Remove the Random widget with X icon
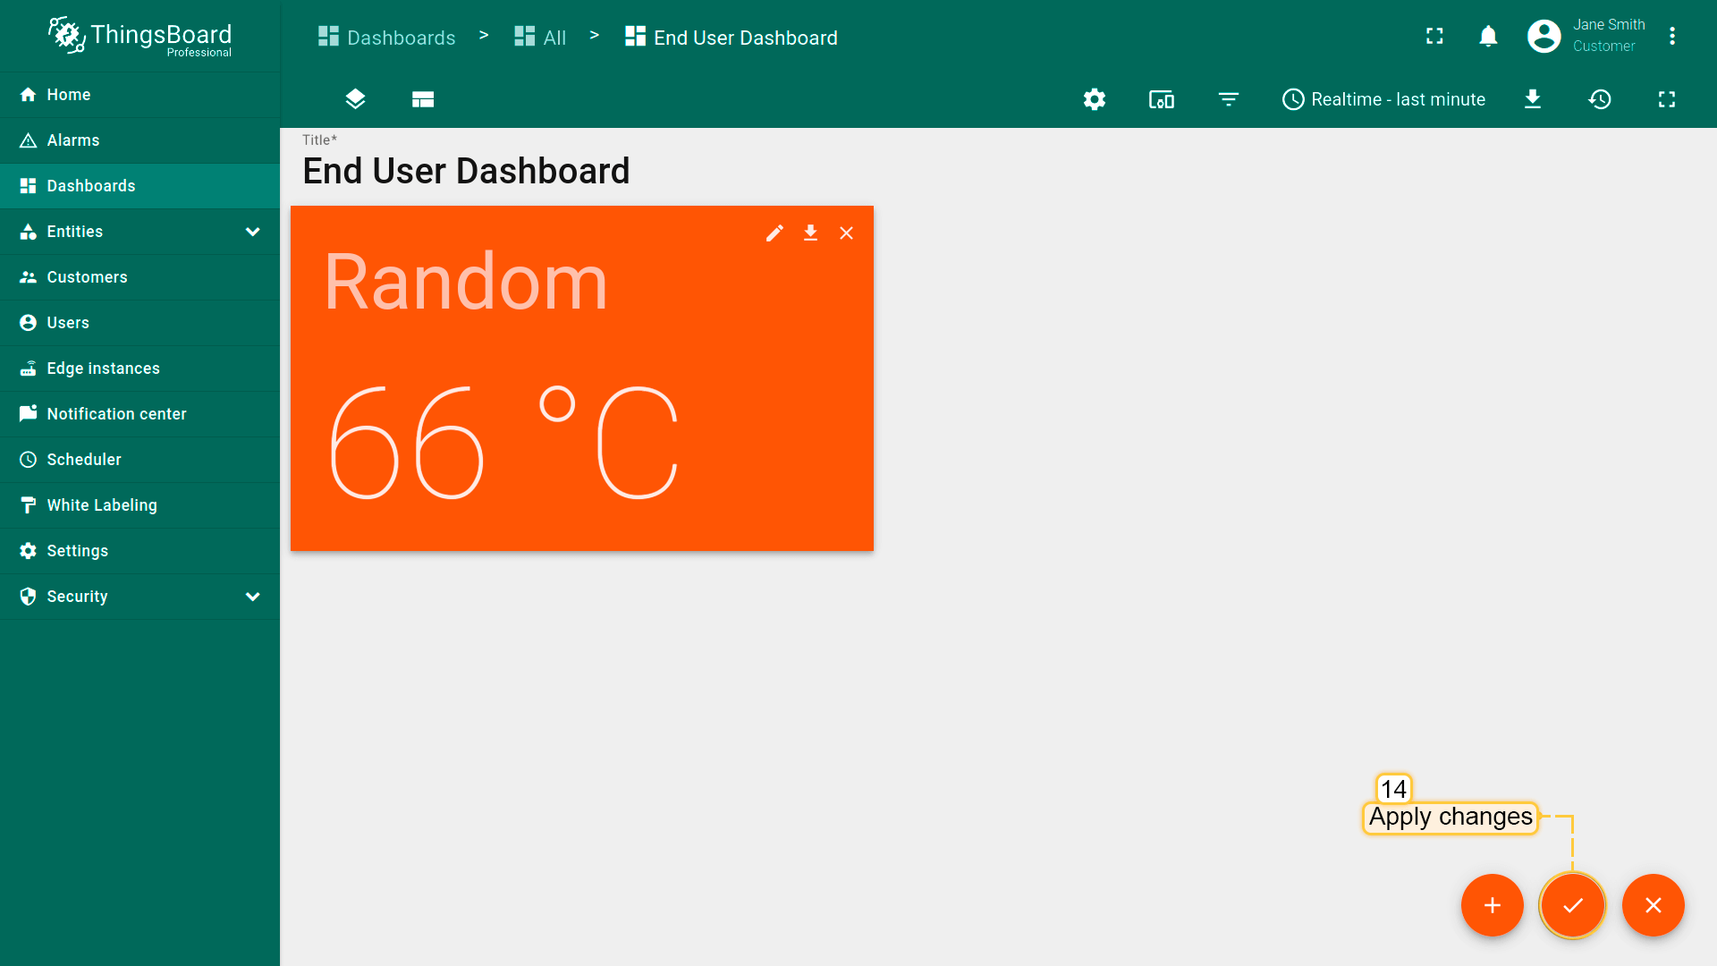 coord(846,233)
